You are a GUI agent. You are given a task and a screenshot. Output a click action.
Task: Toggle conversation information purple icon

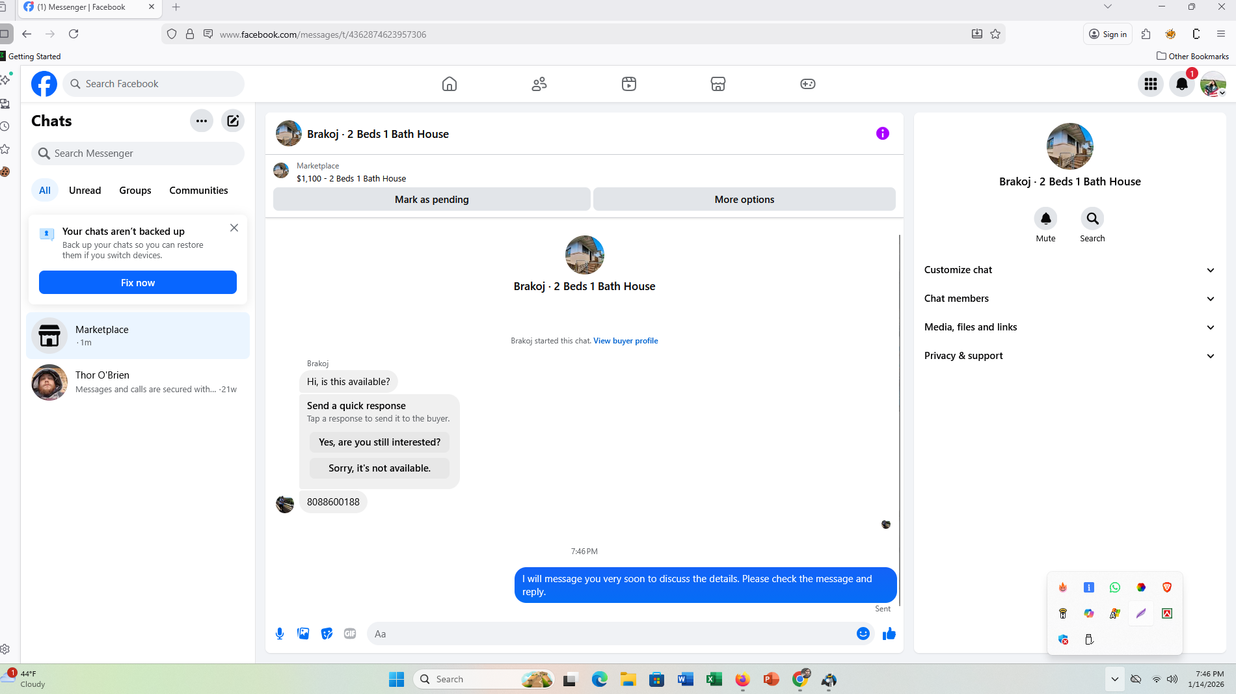(883, 133)
